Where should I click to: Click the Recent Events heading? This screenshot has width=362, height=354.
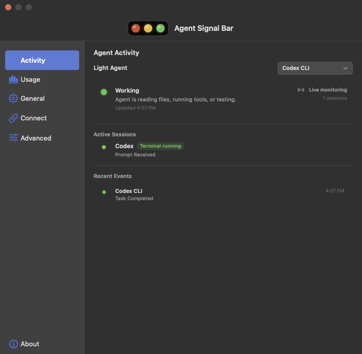coord(113,176)
